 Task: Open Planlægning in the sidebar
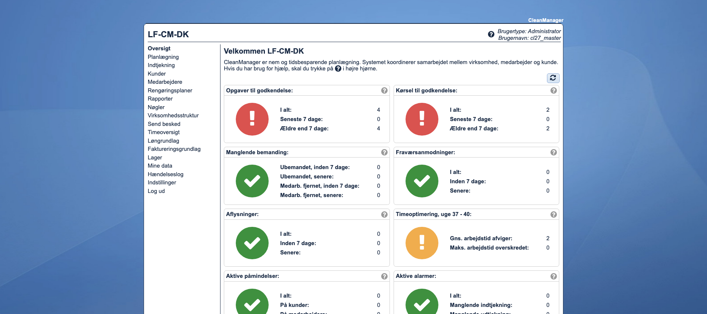pos(163,57)
